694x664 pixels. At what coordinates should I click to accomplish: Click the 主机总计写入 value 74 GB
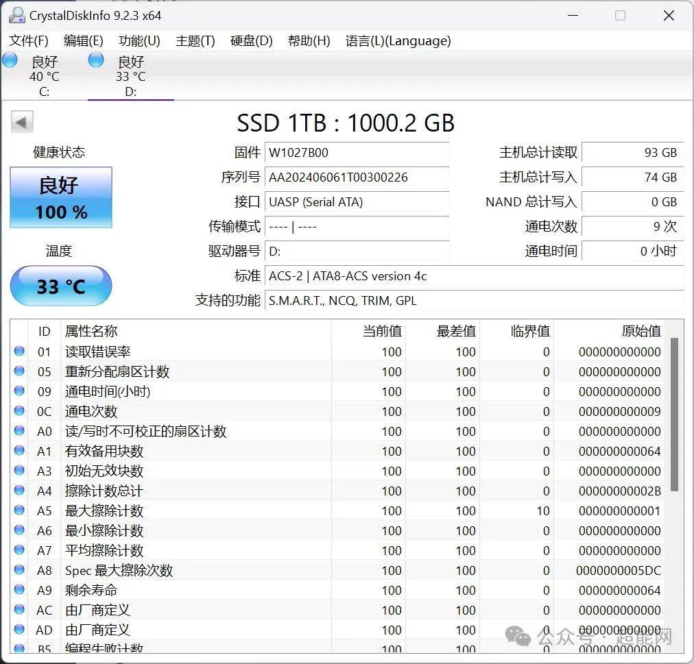633,177
